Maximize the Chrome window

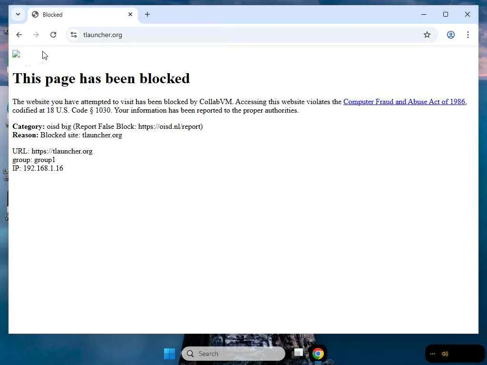(x=445, y=14)
